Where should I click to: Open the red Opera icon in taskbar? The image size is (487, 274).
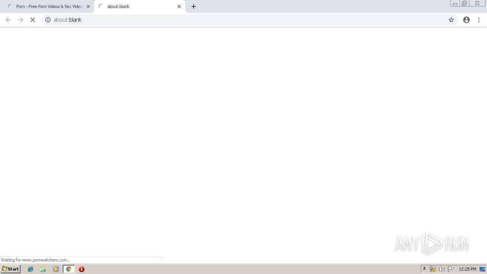click(x=81, y=269)
